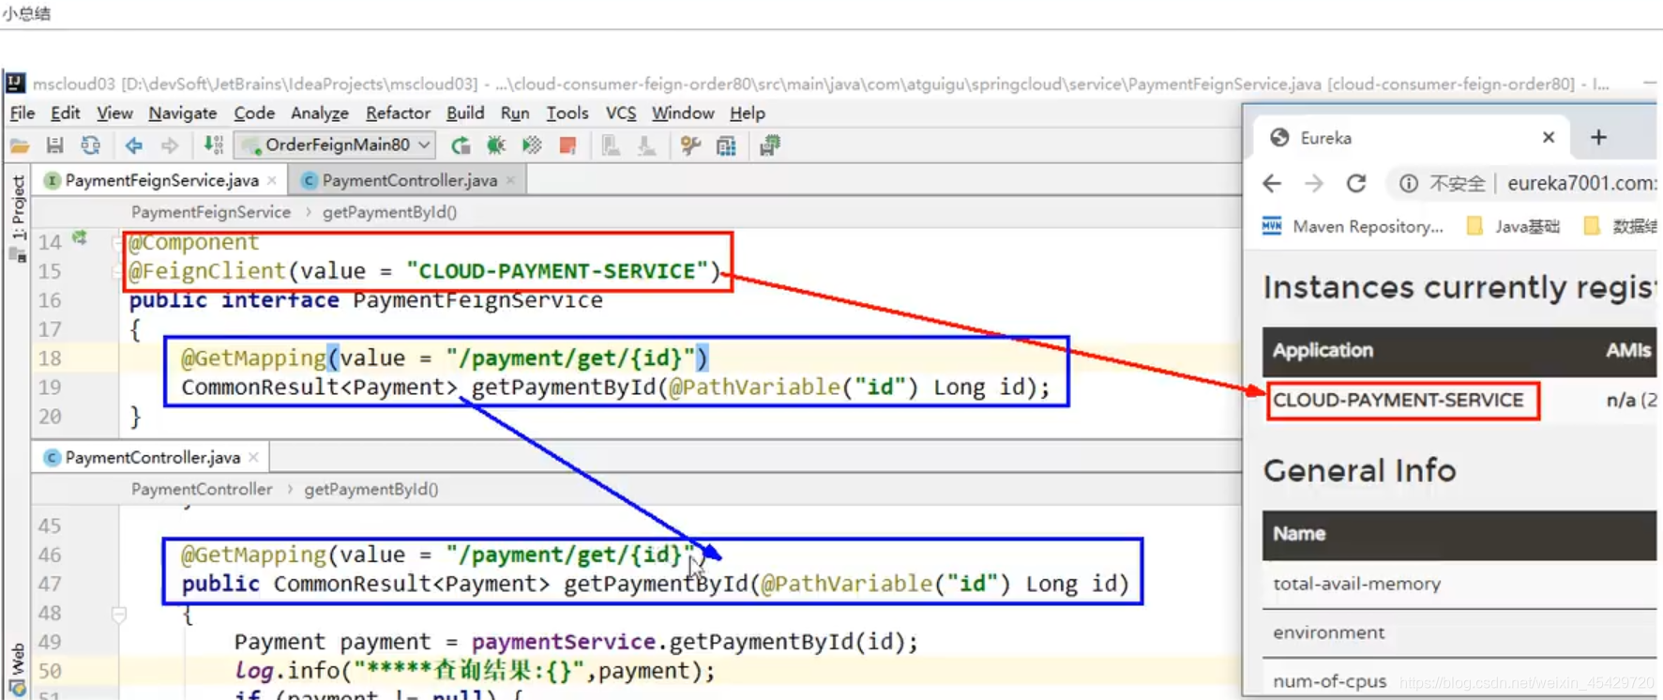The width and height of the screenshot is (1663, 700).
Task: Open the File menu
Action: click(x=23, y=113)
